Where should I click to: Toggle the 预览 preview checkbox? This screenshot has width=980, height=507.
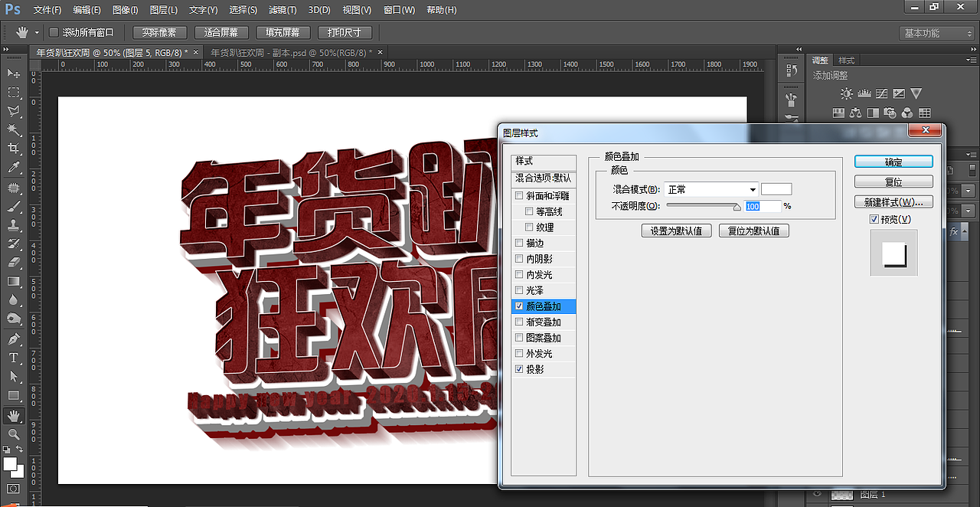tap(876, 218)
